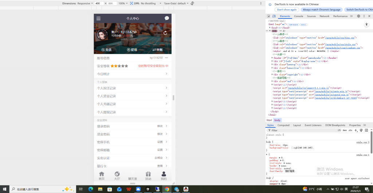This screenshot has height=193, width=373.
Task: Switch to the Performance tab
Action: coord(340,16)
